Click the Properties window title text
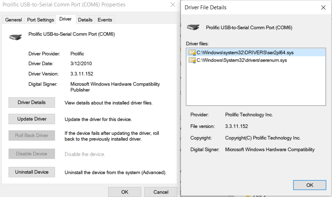Viewport: 332px width, 197px height. pyautogui.click(x=64, y=5)
